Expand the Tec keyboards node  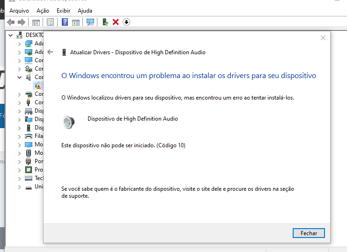[x=20, y=178]
